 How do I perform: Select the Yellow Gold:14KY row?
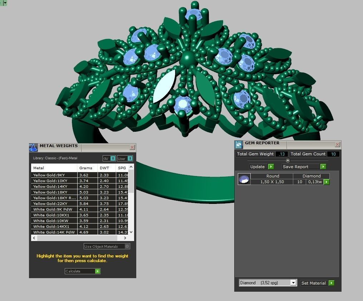80,186
